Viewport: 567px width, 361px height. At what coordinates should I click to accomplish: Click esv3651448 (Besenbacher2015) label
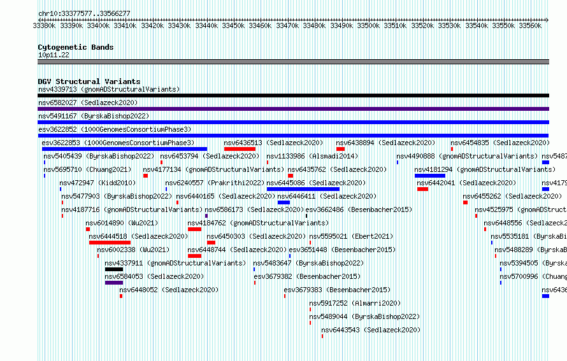point(342,250)
